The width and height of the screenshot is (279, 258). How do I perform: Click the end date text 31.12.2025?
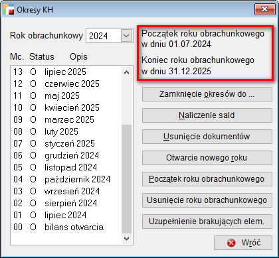click(190, 71)
